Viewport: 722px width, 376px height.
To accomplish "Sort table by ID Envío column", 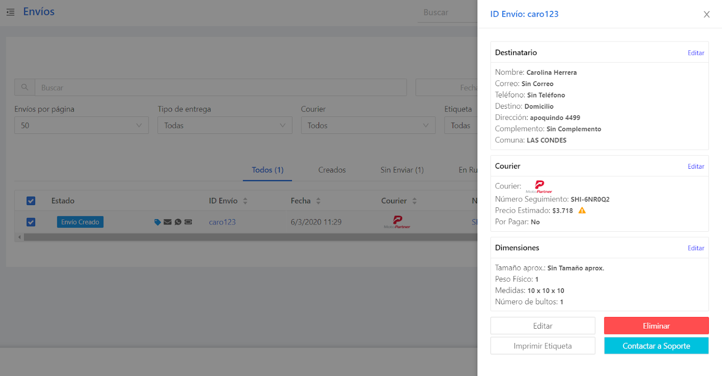I will click(x=245, y=201).
